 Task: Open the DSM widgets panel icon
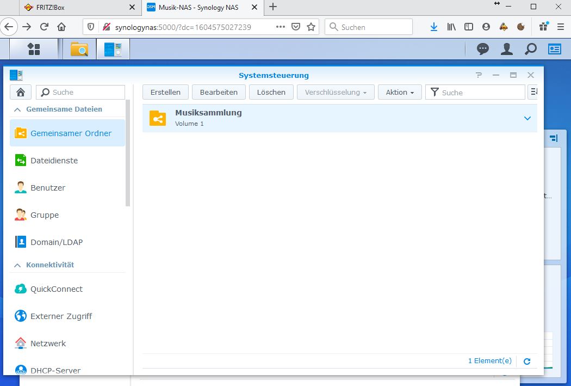click(x=555, y=49)
